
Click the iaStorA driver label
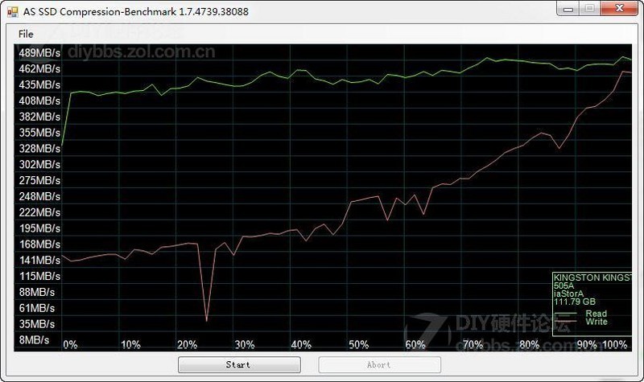click(568, 294)
